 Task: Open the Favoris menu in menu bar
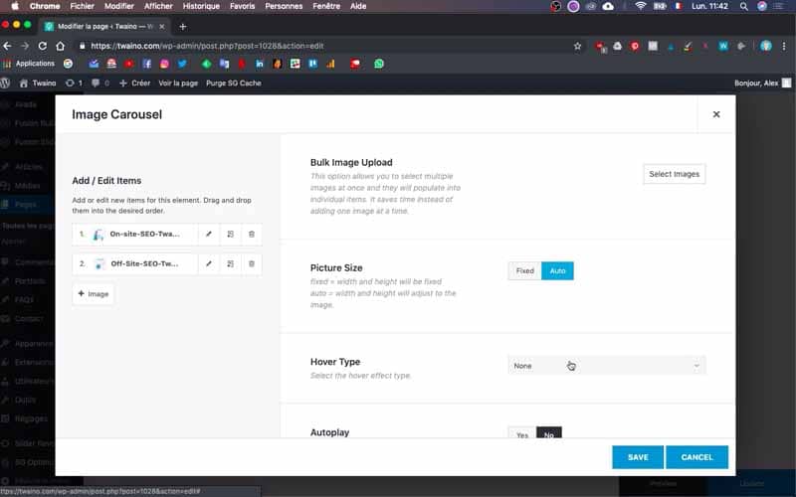coord(242,6)
